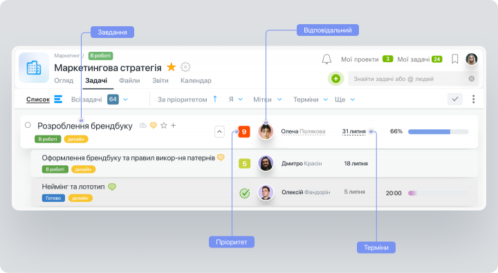Click the 64 task count badge
Viewport: 498px width, 273px height.
(x=113, y=100)
